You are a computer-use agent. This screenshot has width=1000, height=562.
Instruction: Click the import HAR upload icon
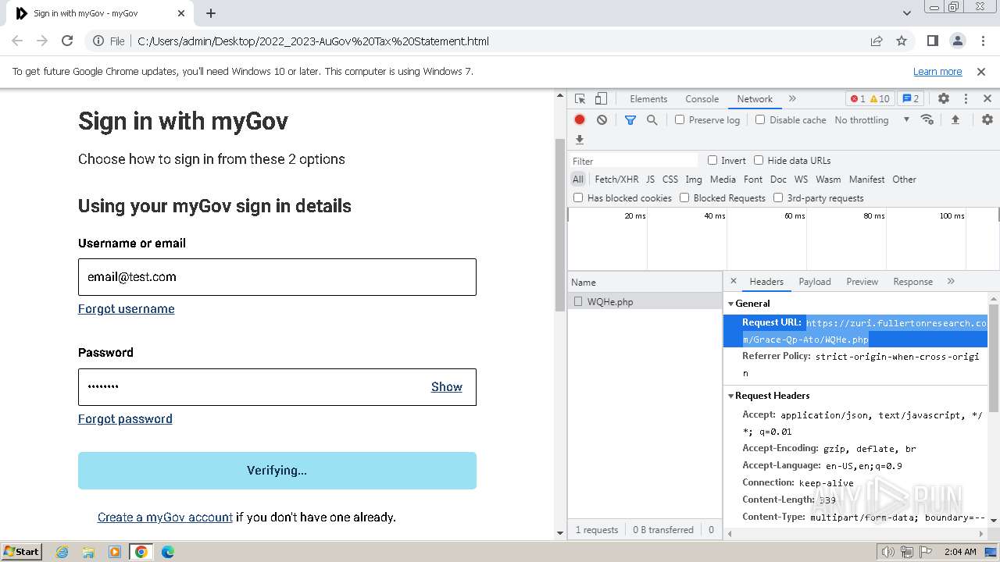tap(955, 119)
